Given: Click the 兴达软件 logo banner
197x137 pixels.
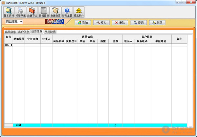Looking at the screenshot, I should [x=55, y=21].
